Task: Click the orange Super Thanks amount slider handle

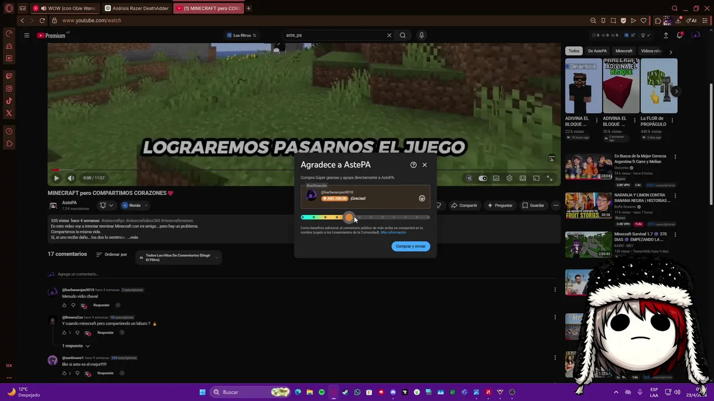Action: (x=349, y=218)
